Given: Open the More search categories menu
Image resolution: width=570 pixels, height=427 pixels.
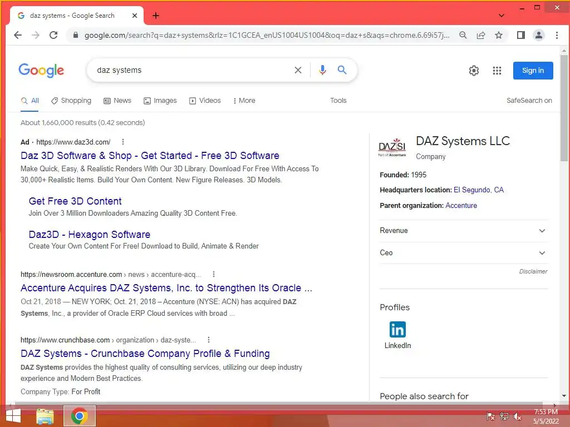Looking at the screenshot, I should click(x=244, y=101).
